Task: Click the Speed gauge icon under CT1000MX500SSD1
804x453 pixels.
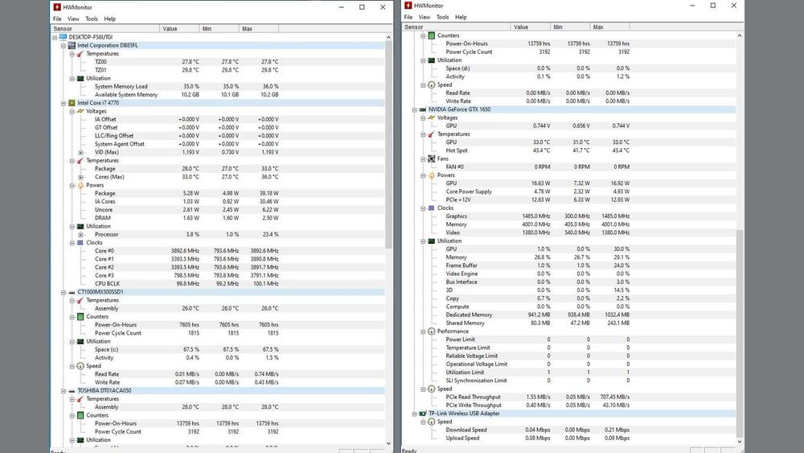Action: click(80, 366)
